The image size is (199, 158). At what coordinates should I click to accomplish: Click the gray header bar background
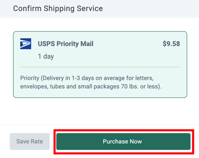[147, 9]
